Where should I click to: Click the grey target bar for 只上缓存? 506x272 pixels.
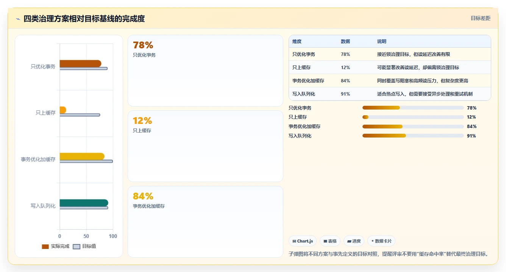tap(80, 115)
